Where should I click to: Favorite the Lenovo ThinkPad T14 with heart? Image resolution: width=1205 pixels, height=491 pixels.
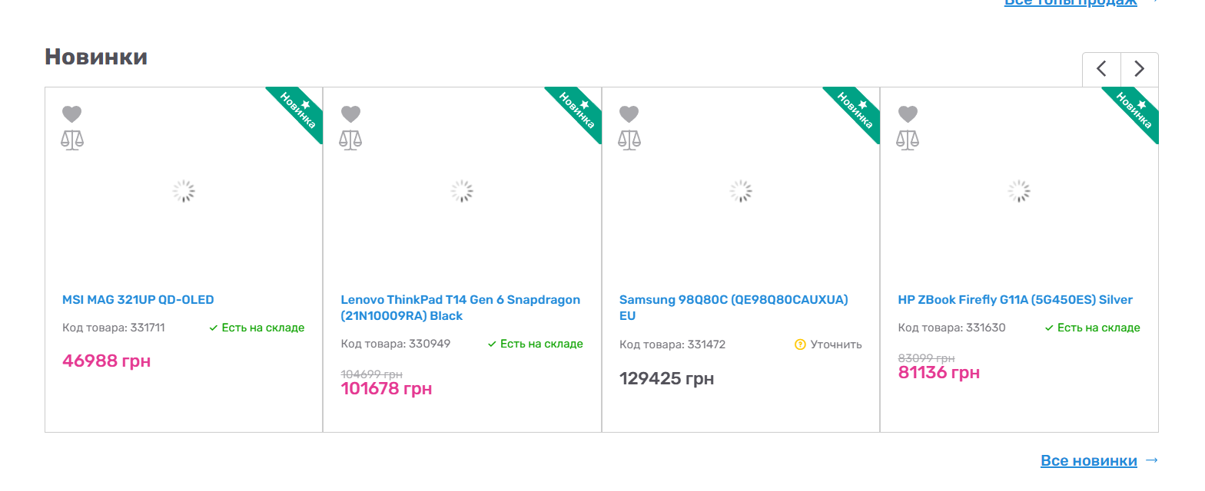pos(350,114)
